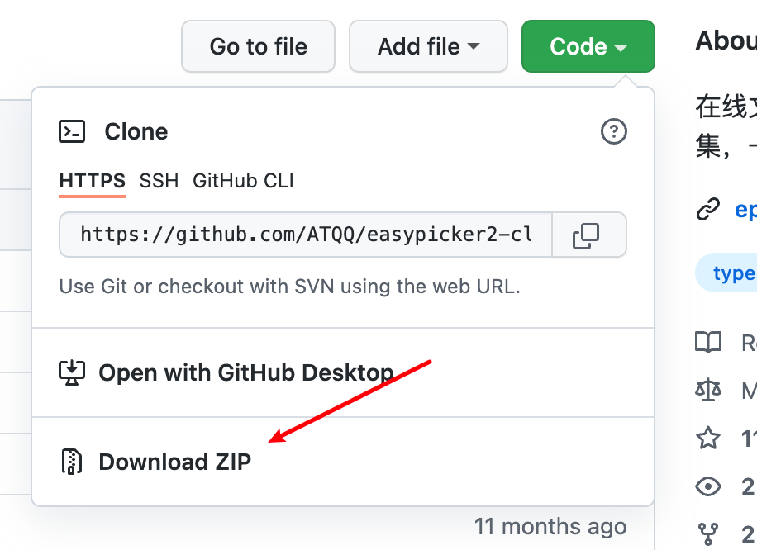Switch to the SSH clone tab
The height and width of the screenshot is (550, 757).
point(159,181)
